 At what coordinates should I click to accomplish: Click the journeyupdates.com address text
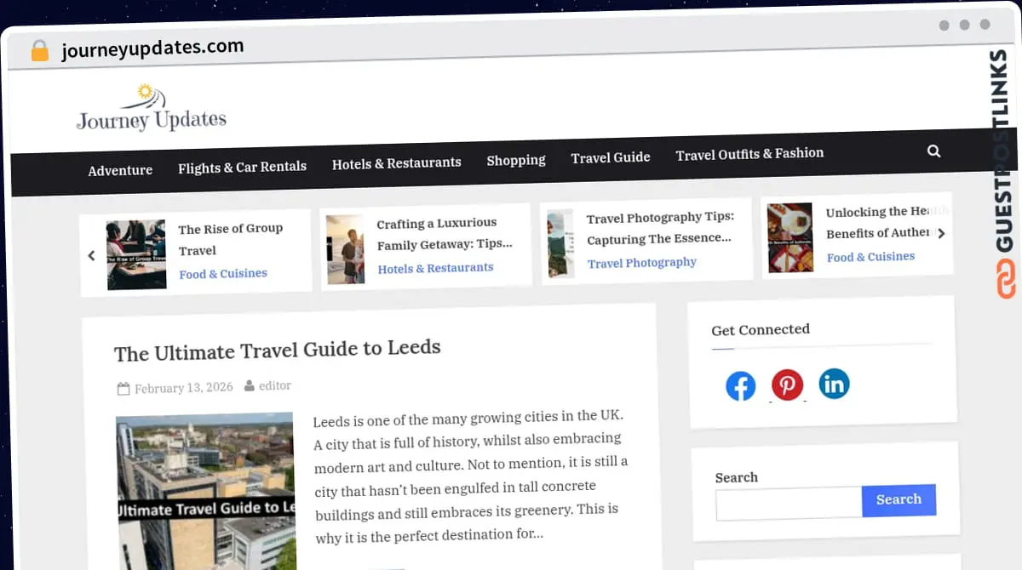click(152, 48)
